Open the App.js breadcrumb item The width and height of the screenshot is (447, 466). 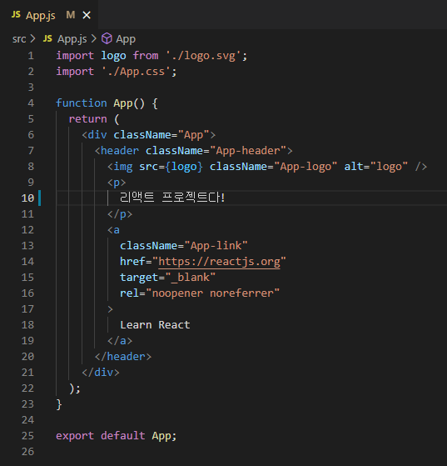point(72,39)
